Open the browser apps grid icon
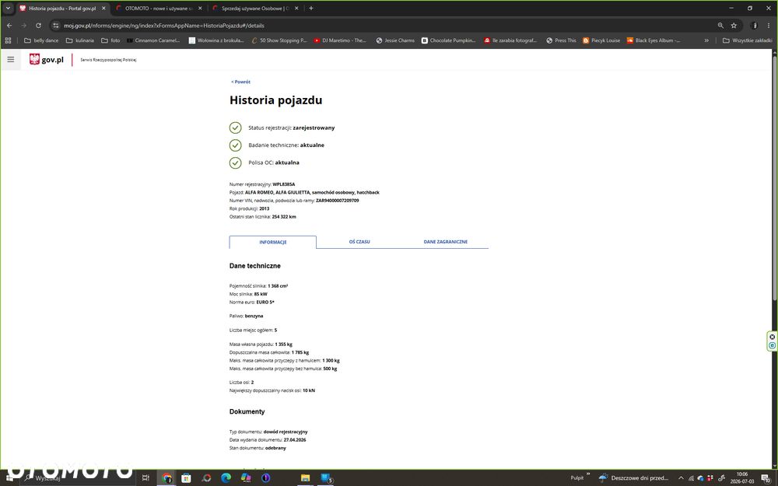778x486 pixels. 8,40
